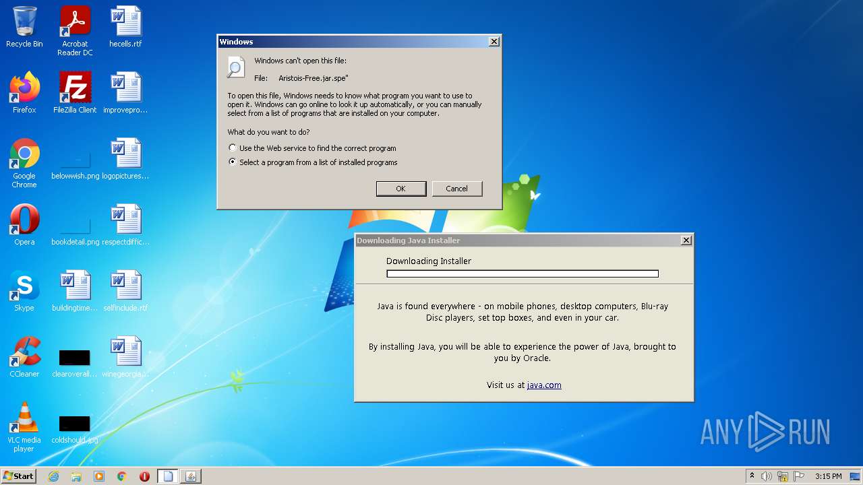The width and height of the screenshot is (863, 485).
Task: Open network status tray icon
Action: pyautogui.click(x=783, y=476)
